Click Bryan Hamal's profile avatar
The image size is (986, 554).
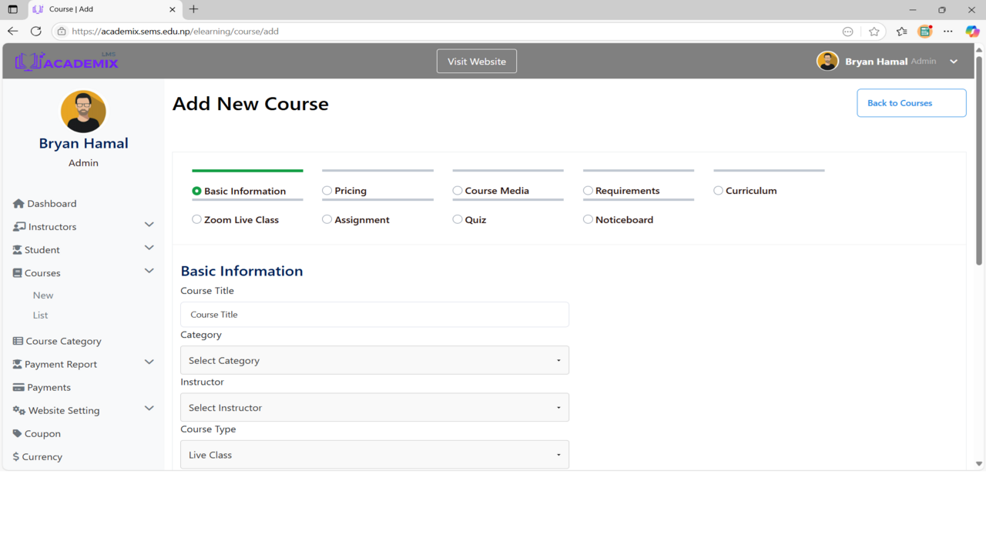tap(827, 60)
